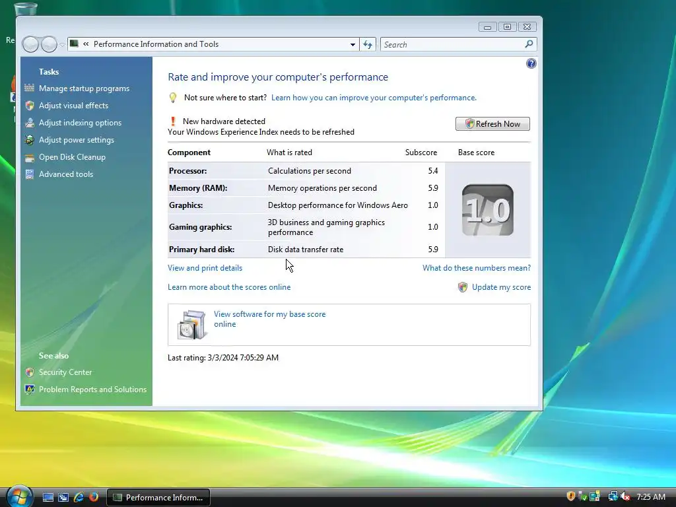Click the Advanced tools icon

(x=29, y=174)
